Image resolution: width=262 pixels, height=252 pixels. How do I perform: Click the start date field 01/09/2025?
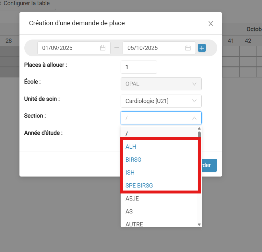point(74,48)
